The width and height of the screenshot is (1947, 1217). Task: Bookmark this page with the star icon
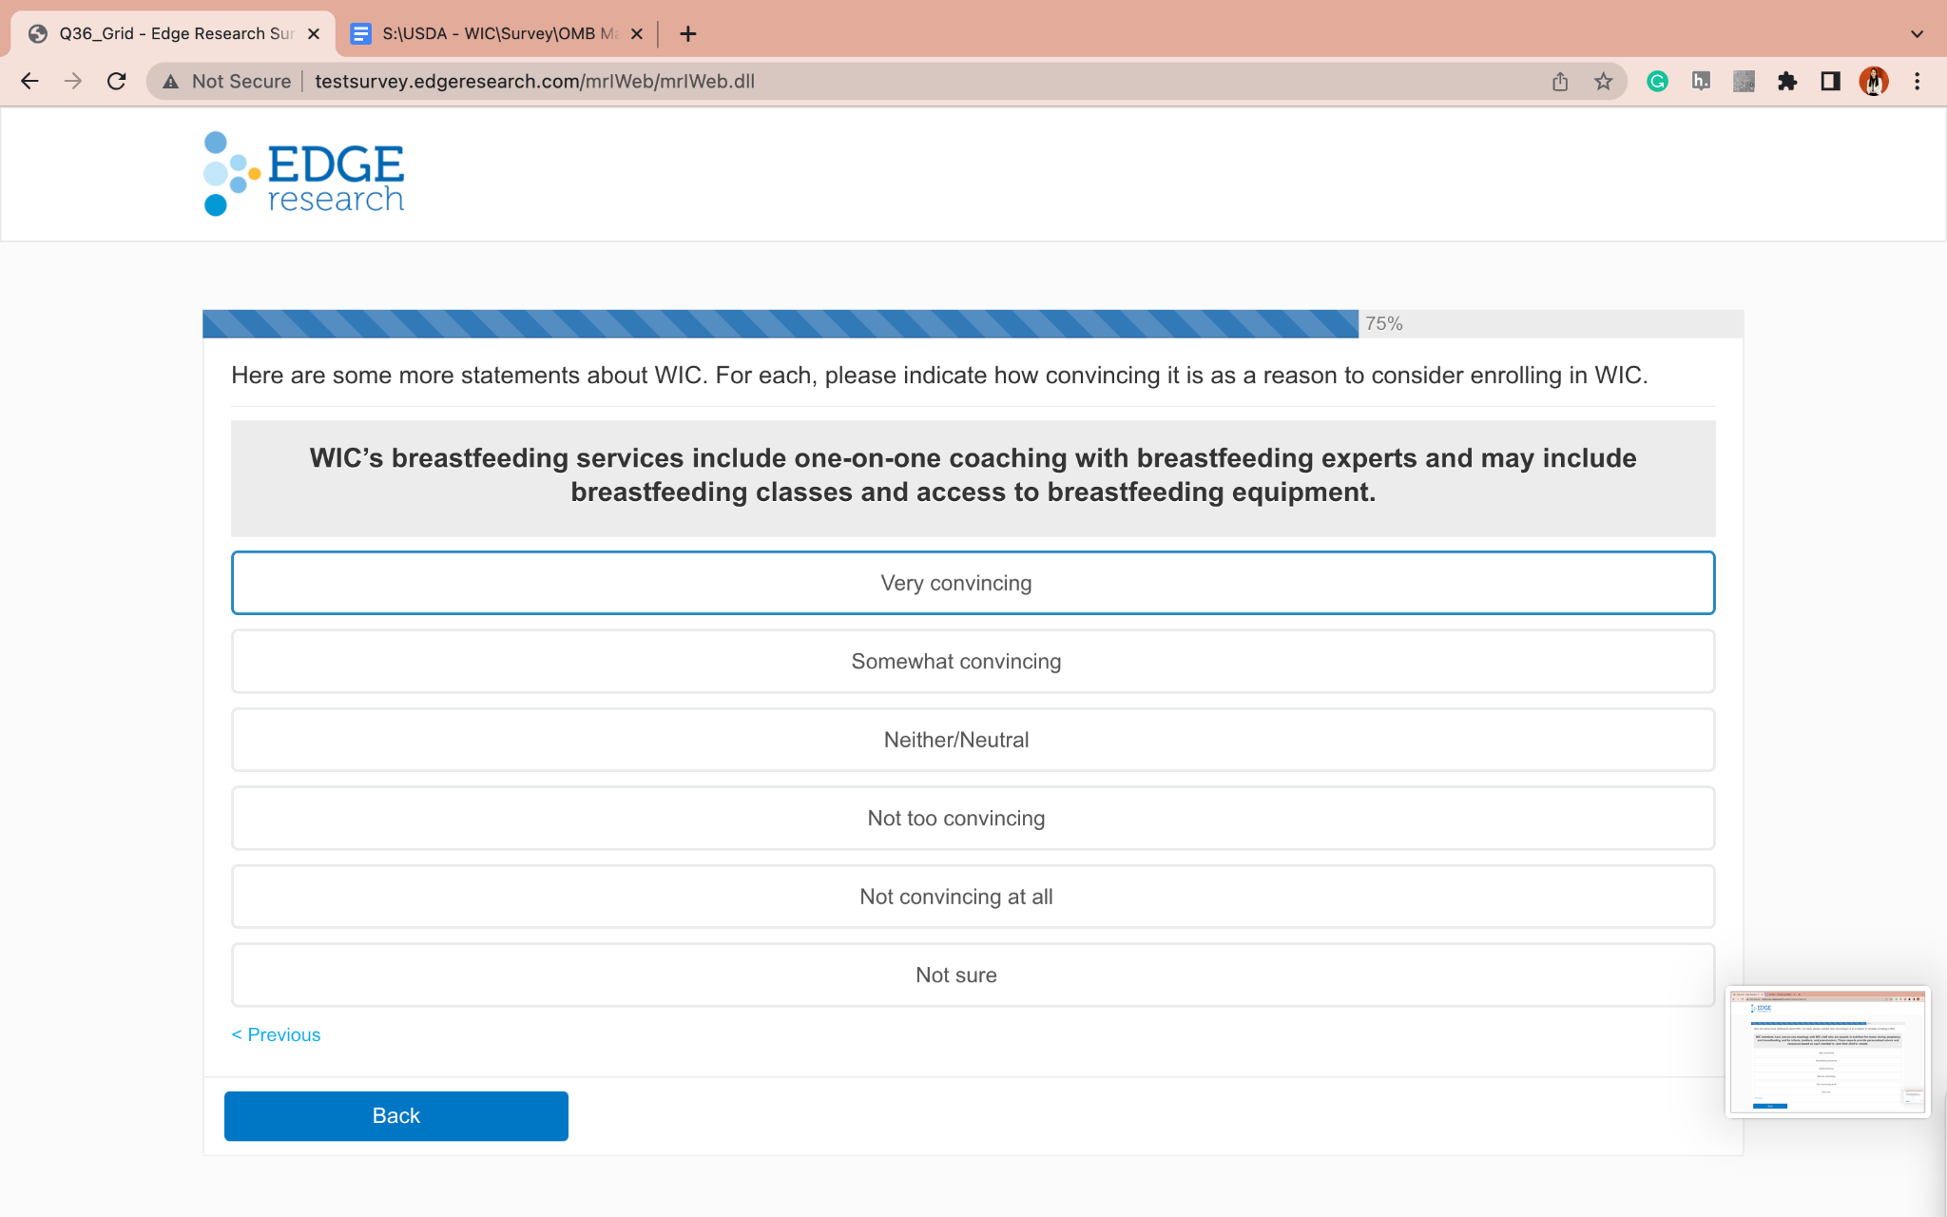click(x=1604, y=82)
